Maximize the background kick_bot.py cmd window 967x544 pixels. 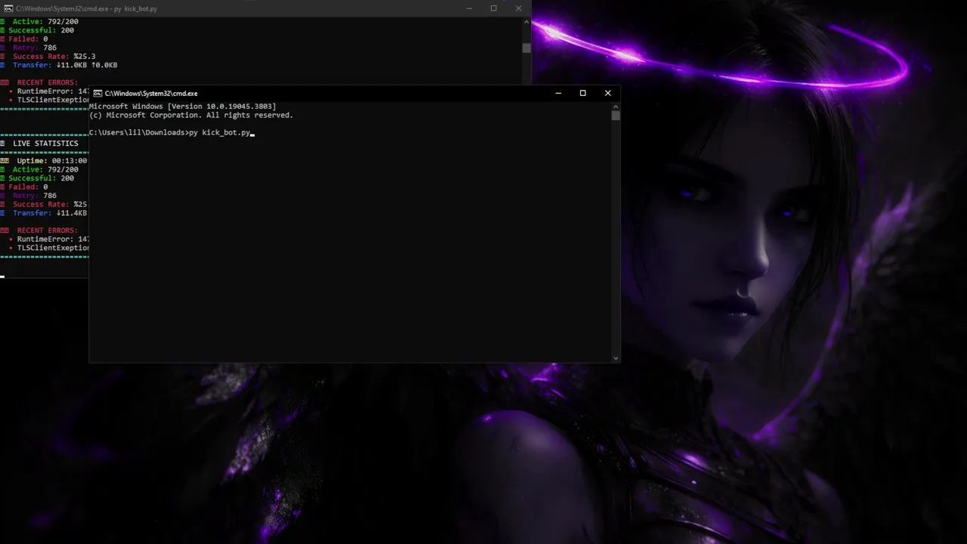[x=493, y=8]
